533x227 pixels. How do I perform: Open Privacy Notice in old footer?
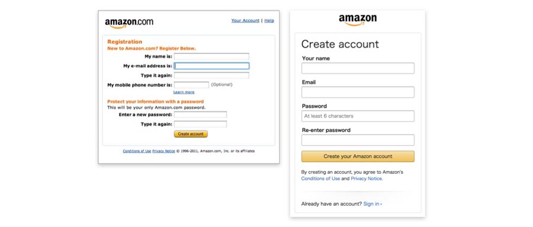tap(163, 151)
